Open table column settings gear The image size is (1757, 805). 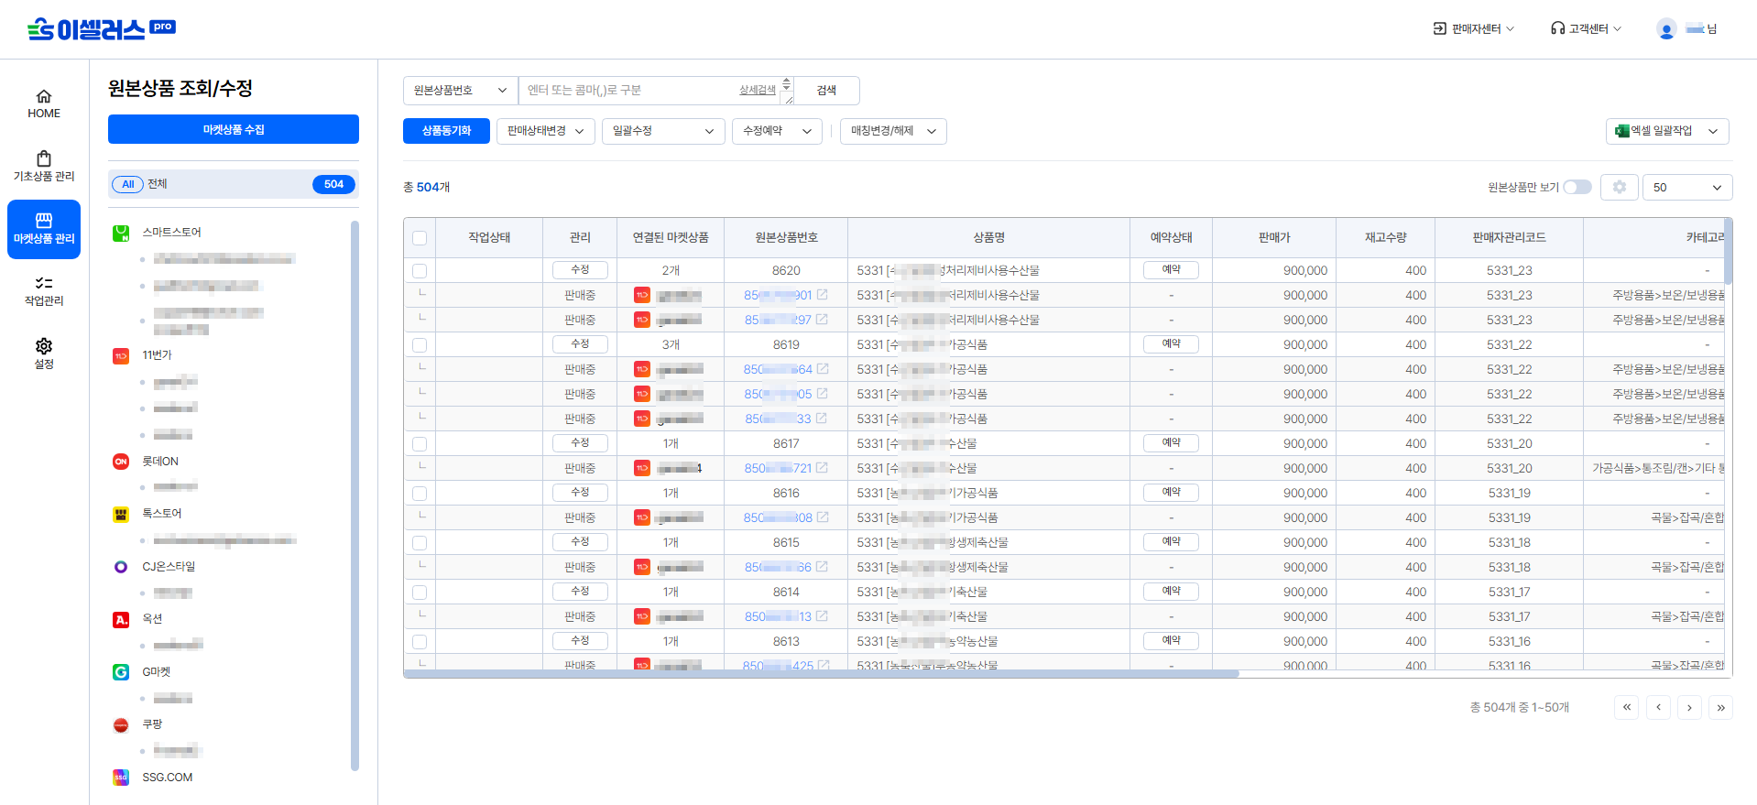coord(1620,187)
